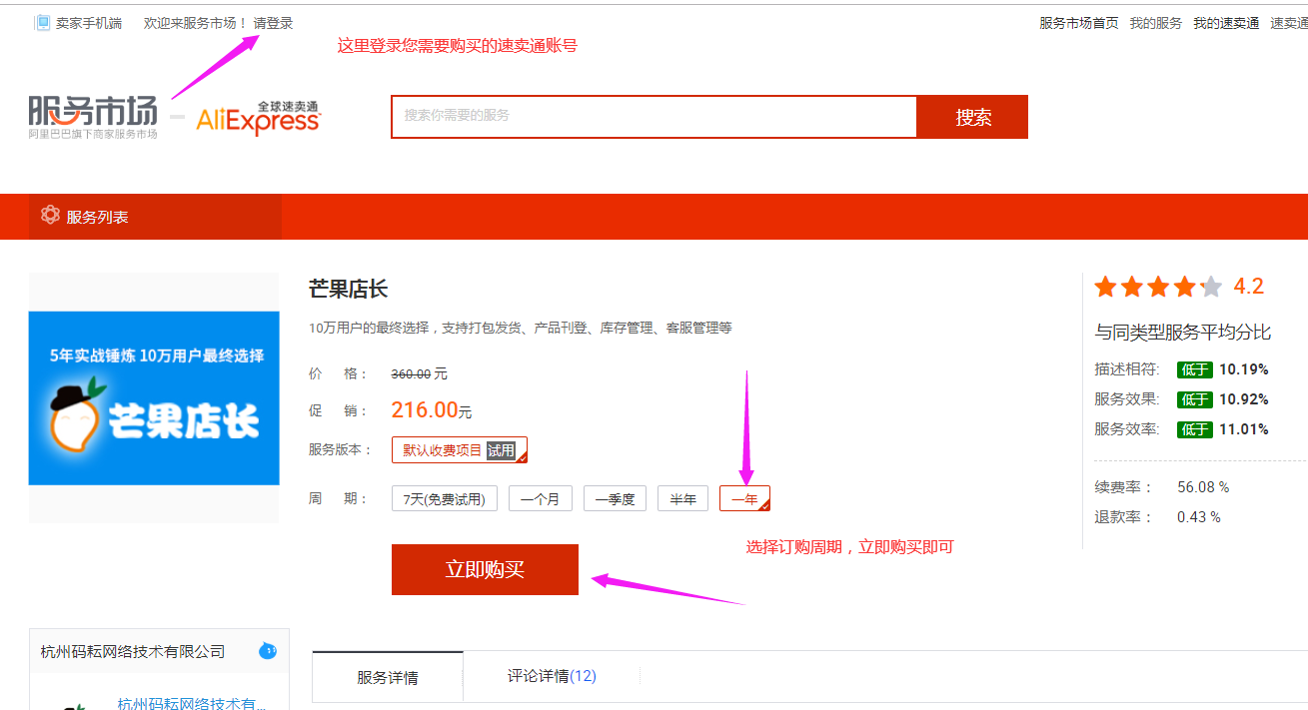The image size is (1308, 710).
Task: Focus the 搜索你需要的服务 search field
Action: (654, 117)
